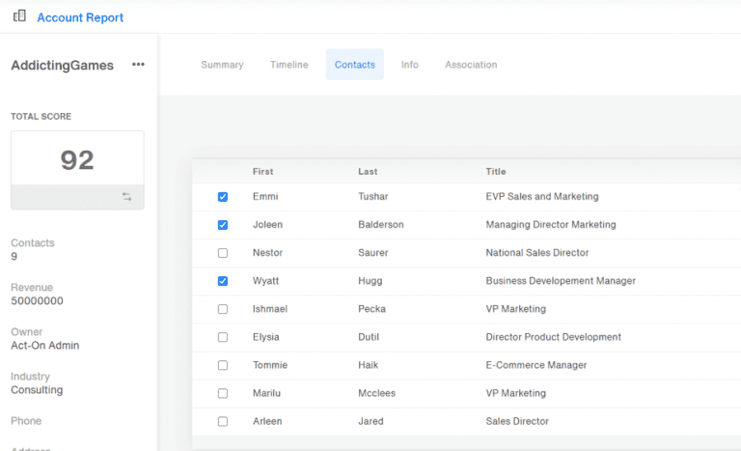Check the checkbox for Marilu Mcclees
The height and width of the screenshot is (451, 741).
coord(223,393)
